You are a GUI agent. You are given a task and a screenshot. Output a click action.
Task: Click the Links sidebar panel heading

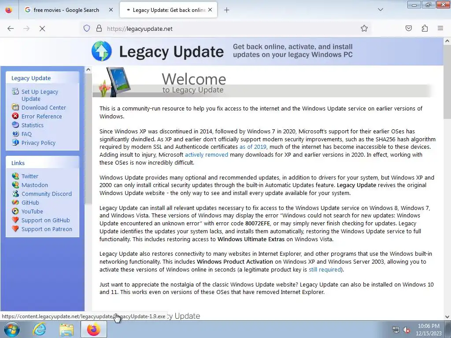pos(18,163)
